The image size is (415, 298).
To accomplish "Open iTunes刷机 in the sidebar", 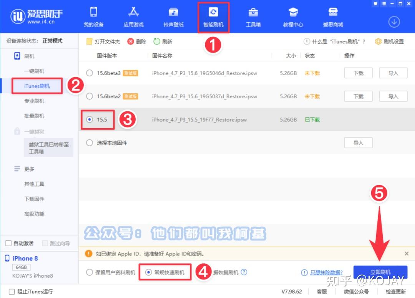I will coord(37,86).
